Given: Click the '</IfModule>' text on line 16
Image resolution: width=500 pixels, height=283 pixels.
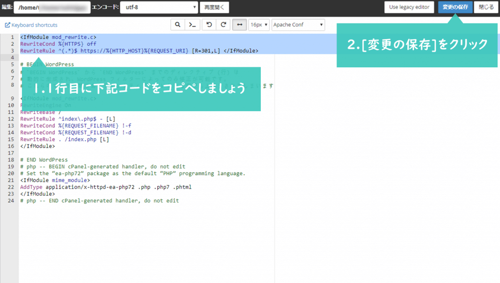Looking at the screenshot, I should point(37,146).
